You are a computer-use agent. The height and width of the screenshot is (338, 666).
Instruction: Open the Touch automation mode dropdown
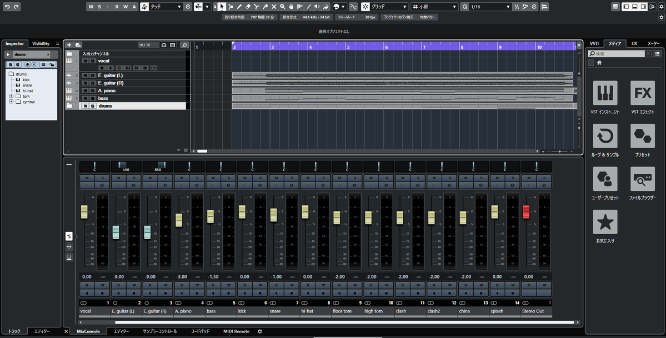click(x=166, y=7)
